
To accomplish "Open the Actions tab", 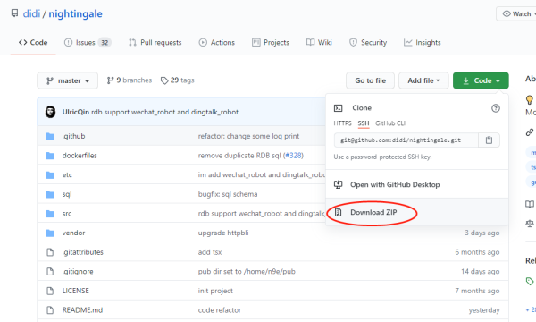I will pyautogui.click(x=217, y=42).
